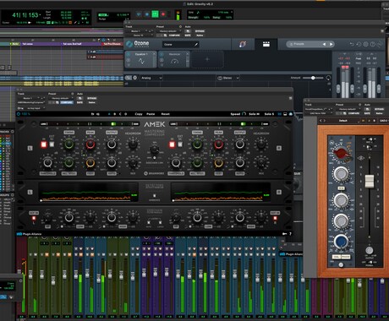
Task: Toggle left channel EXT SC button on AMEK
Action: click(x=52, y=144)
